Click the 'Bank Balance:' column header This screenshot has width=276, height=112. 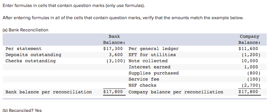(x=114, y=40)
